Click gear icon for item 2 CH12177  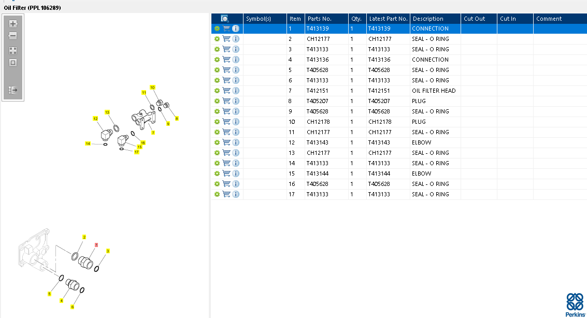click(217, 39)
